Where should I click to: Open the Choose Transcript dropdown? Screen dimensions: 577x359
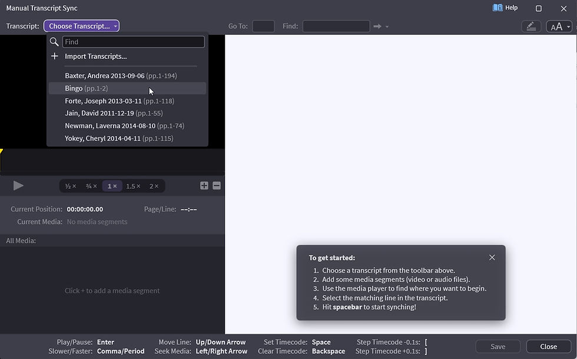81,26
